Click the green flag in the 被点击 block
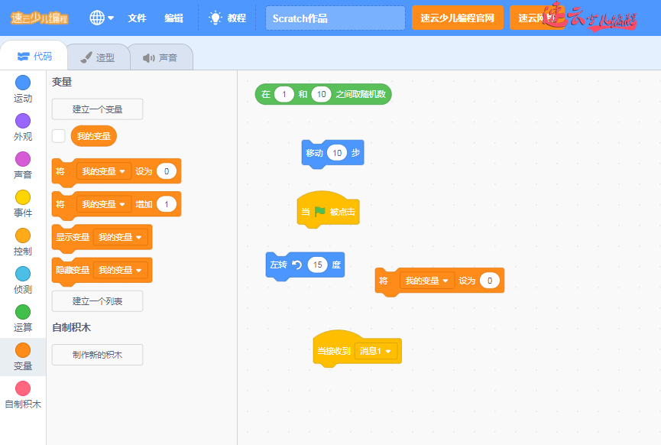 pyautogui.click(x=319, y=212)
